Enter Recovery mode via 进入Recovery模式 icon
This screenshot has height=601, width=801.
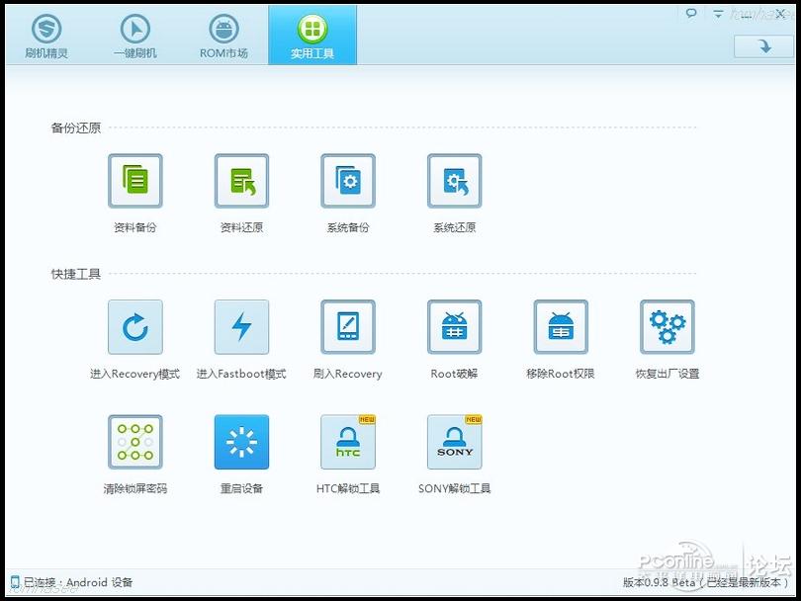point(134,328)
